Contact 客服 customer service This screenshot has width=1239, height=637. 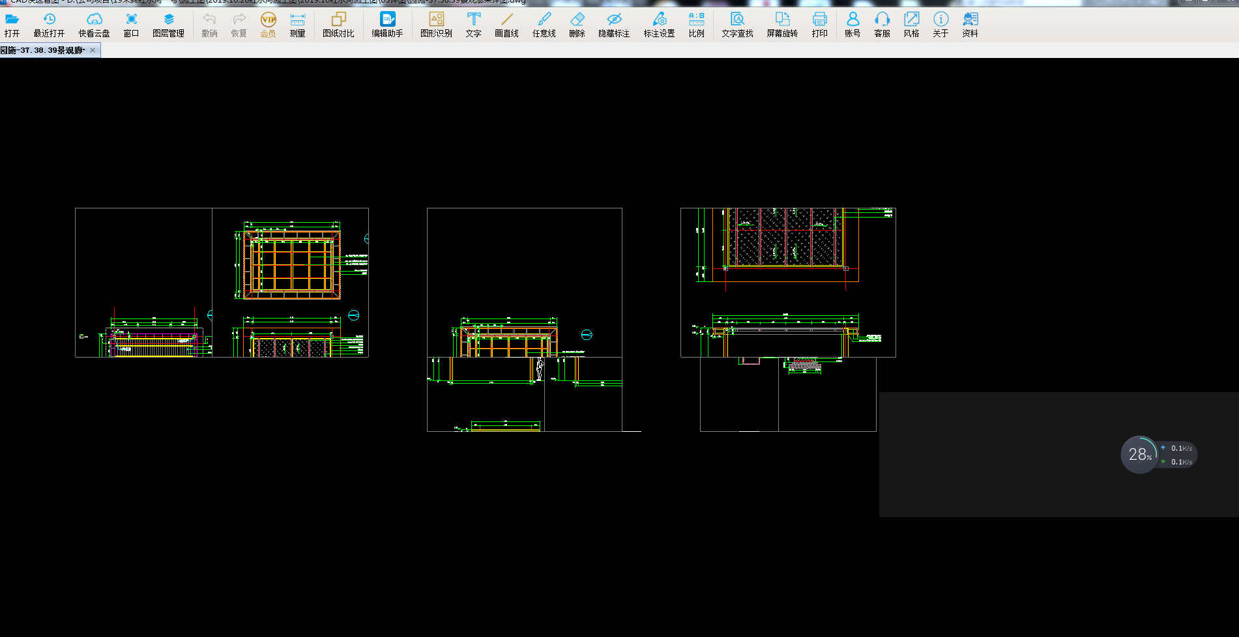tap(882, 25)
